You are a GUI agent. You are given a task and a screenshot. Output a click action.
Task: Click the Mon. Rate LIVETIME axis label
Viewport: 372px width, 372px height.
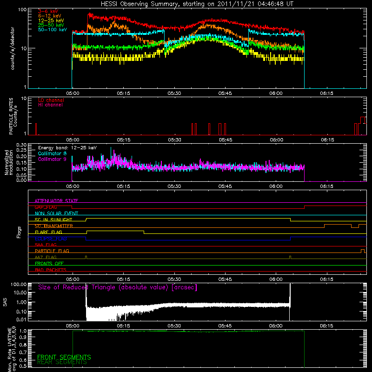pyautogui.click(x=12, y=349)
